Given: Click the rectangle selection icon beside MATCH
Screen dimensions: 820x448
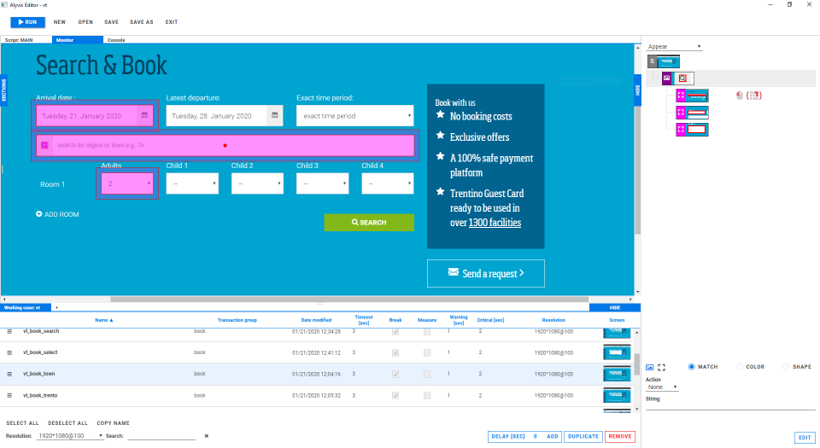Looking at the screenshot, I should tap(661, 367).
